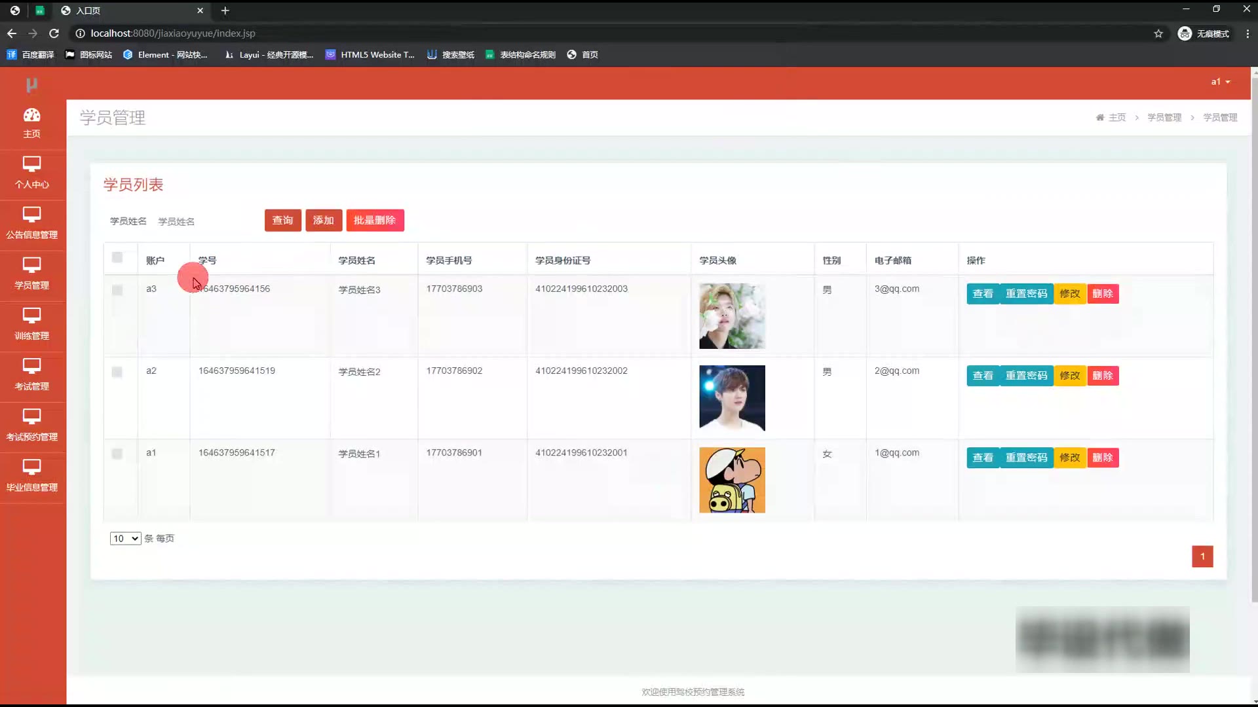
Task: Check the row for account a3
Action: click(x=117, y=290)
